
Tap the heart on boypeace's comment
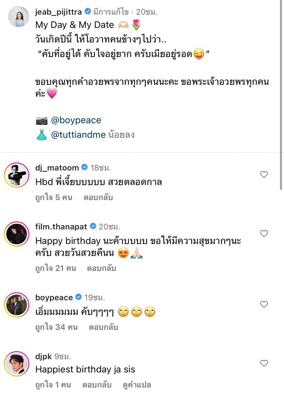pos(264,304)
